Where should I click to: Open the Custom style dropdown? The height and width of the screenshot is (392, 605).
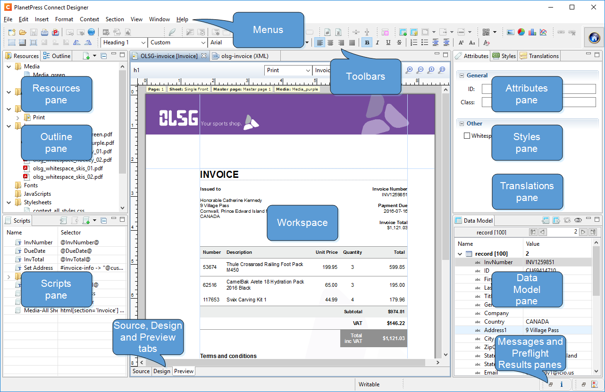point(177,42)
